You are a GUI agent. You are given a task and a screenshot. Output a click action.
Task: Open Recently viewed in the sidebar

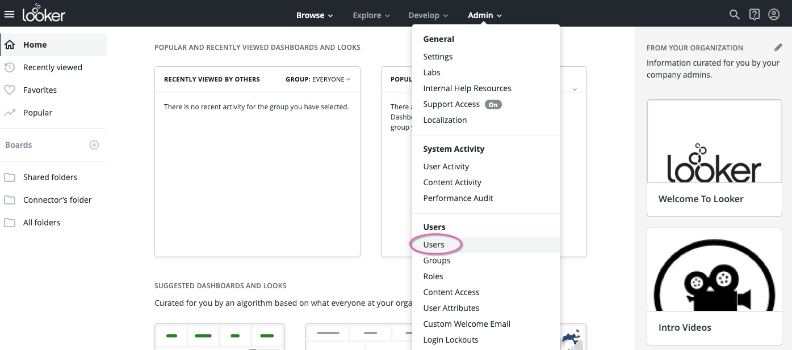[53, 67]
